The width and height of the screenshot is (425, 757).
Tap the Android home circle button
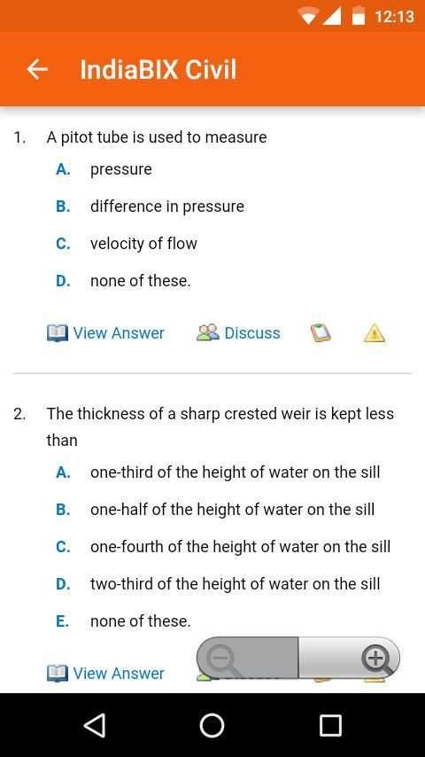click(x=212, y=725)
